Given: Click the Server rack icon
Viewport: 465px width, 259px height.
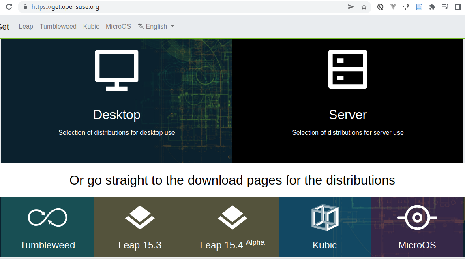Looking at the screenshot, I should coord(347,69).
